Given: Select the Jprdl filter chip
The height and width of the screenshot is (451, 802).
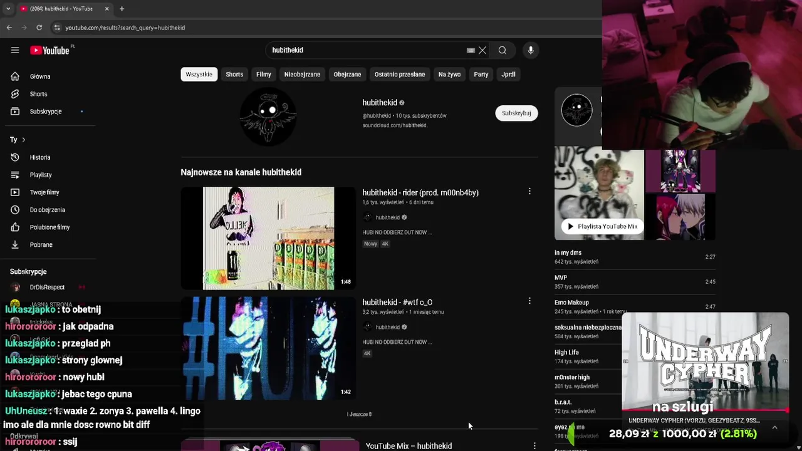Looking at the screenshot, I should tap(508, 75).
